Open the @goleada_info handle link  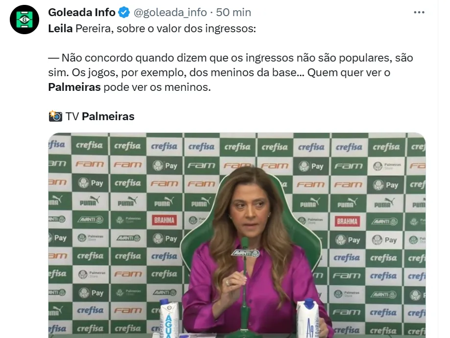click(x=170, y=12)
